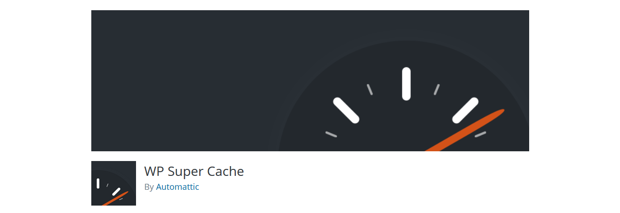620x213 pixels.
Task: Click the empty dark area of banner's left side
Action: coord(182,81)
